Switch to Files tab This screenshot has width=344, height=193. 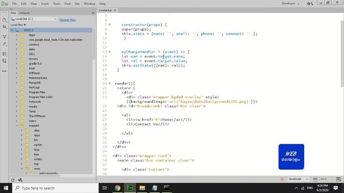pyautogui.click(x=13, y=13)
